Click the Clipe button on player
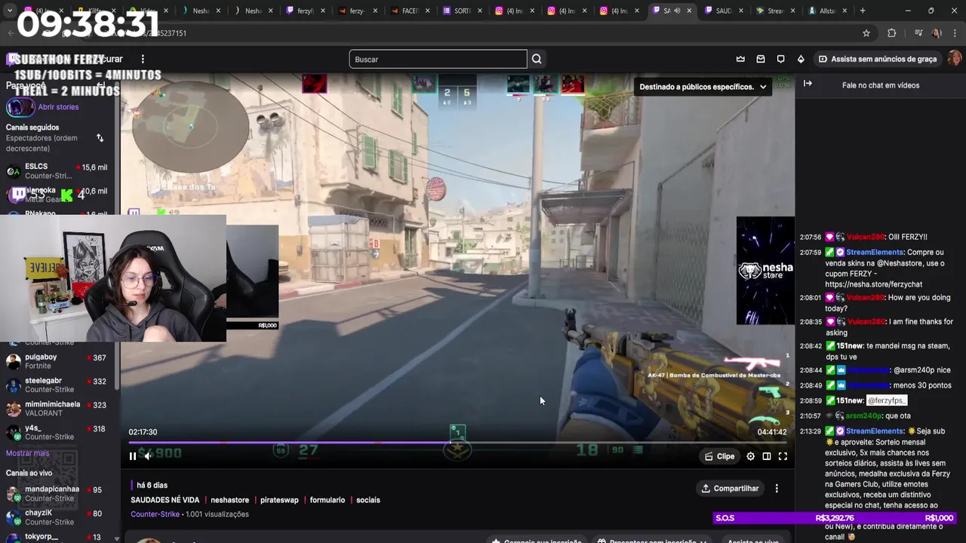The image size is (966, 543). (x=719, y=456)
